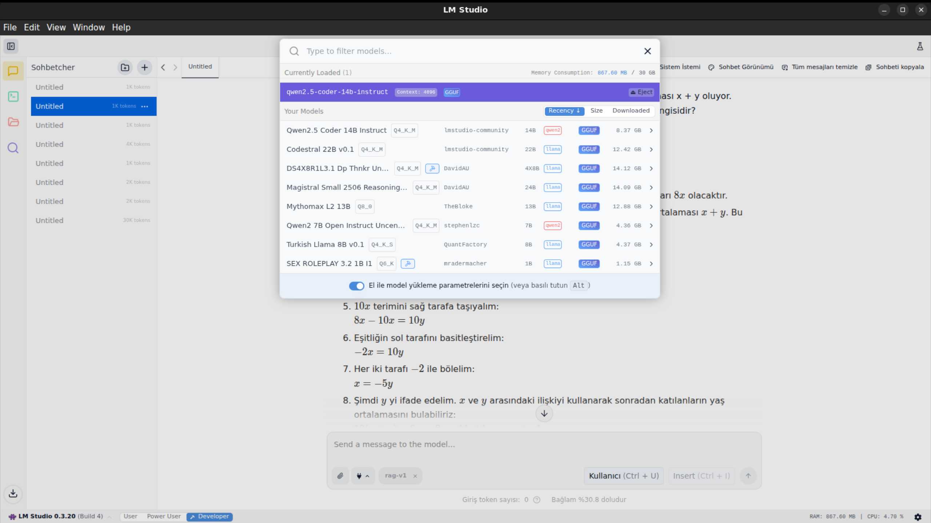
Task: Open the Developer terminal sidebar icon
Action: [13, 96]
